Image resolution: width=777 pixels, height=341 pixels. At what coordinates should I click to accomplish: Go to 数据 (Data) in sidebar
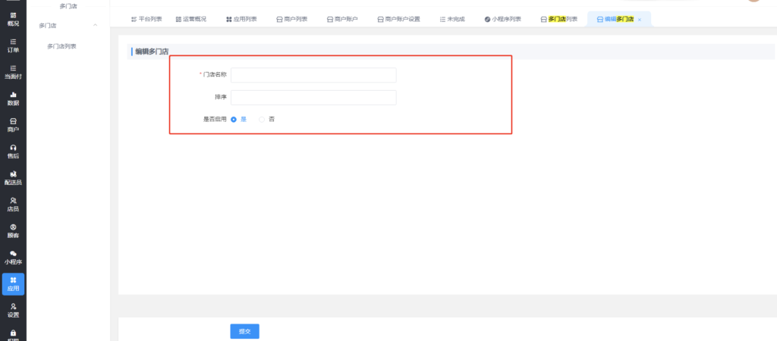click(13, 98)
